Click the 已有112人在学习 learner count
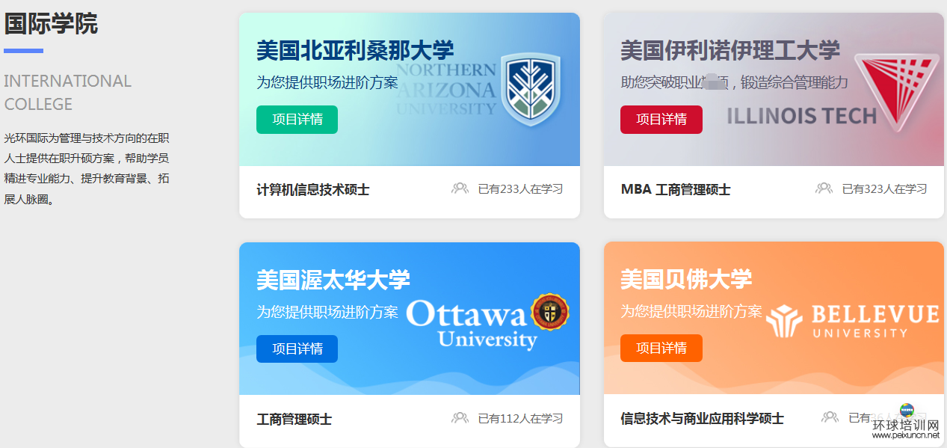 [520, 419]
